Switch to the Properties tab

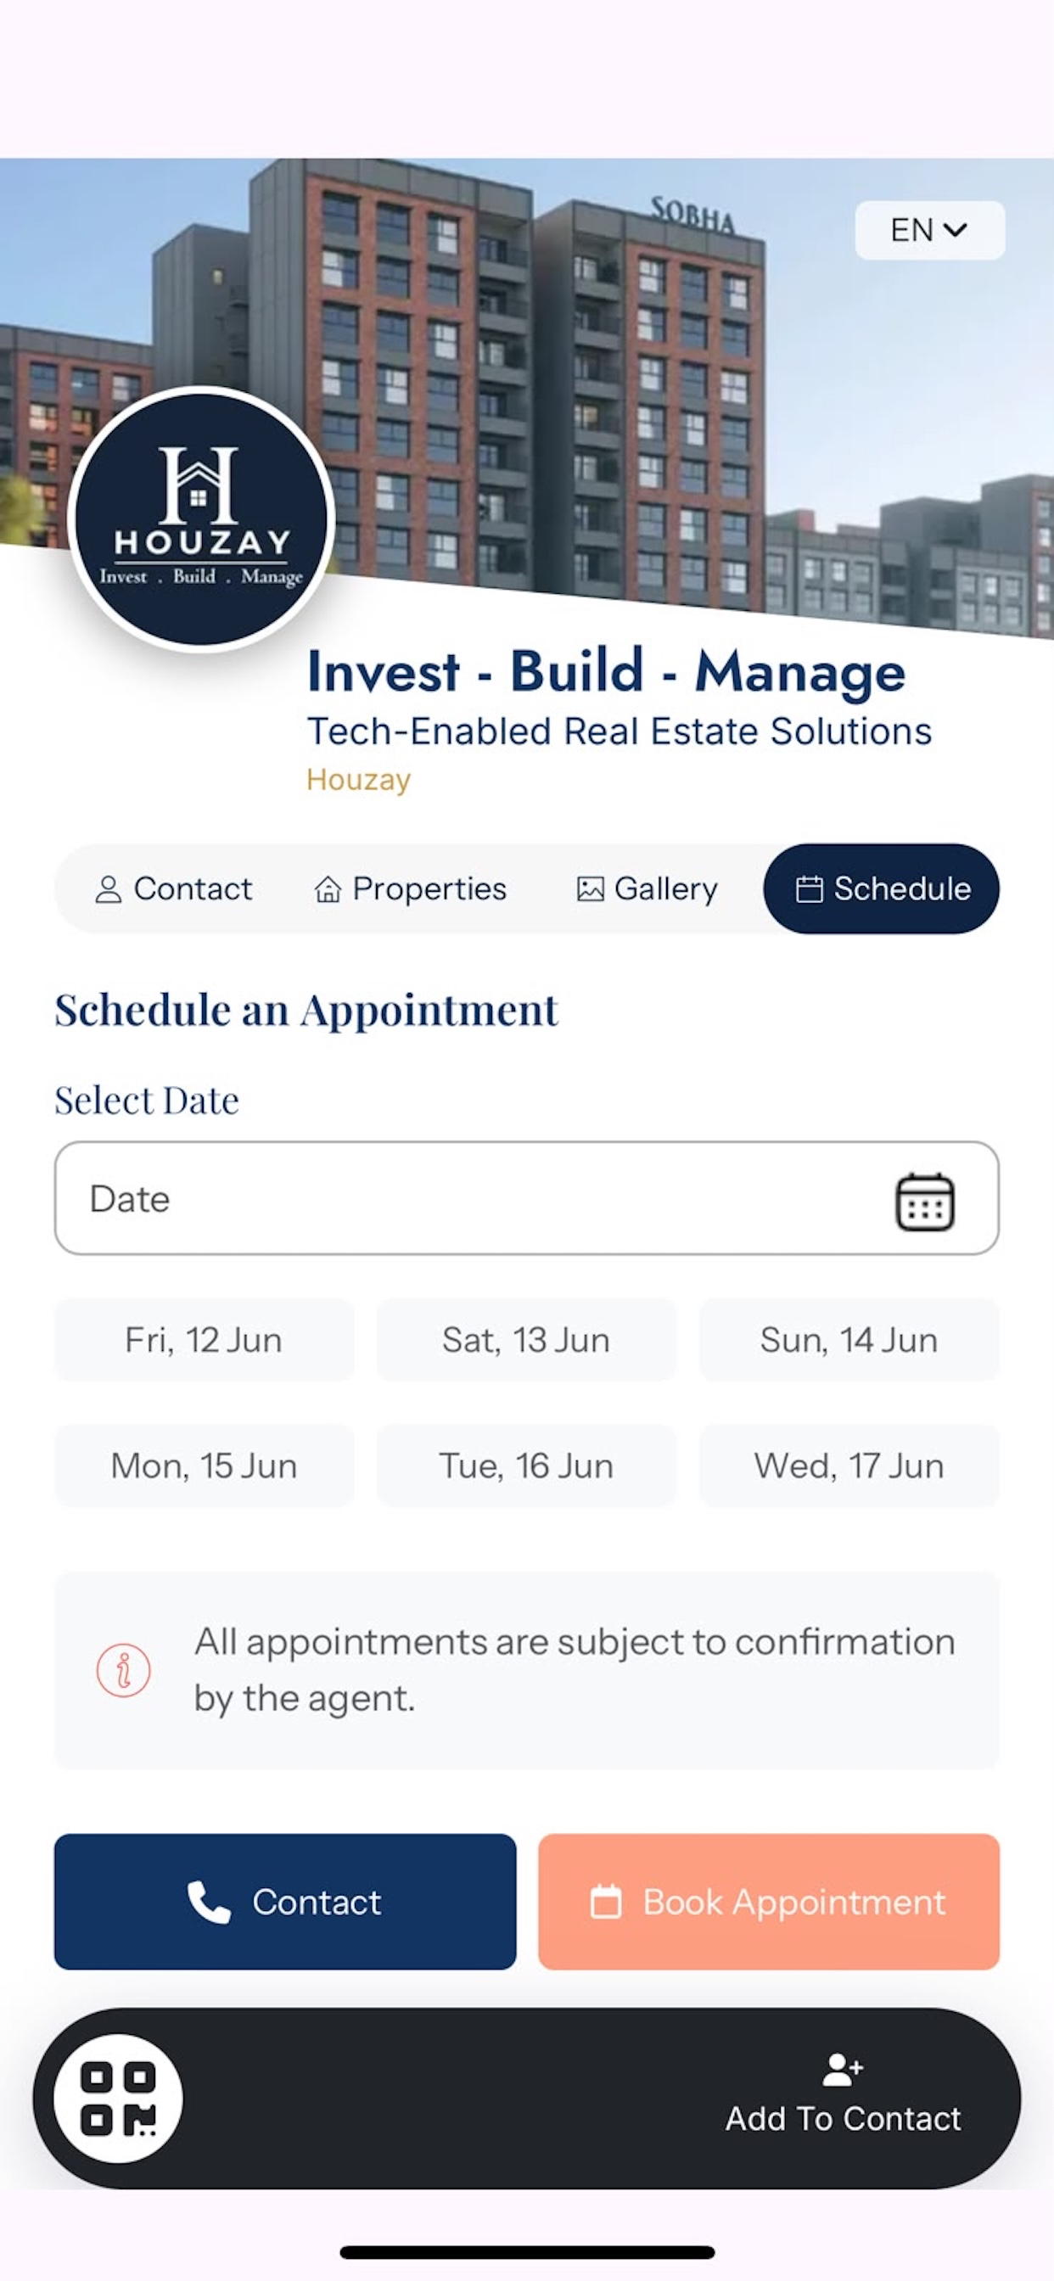point(410,889)
